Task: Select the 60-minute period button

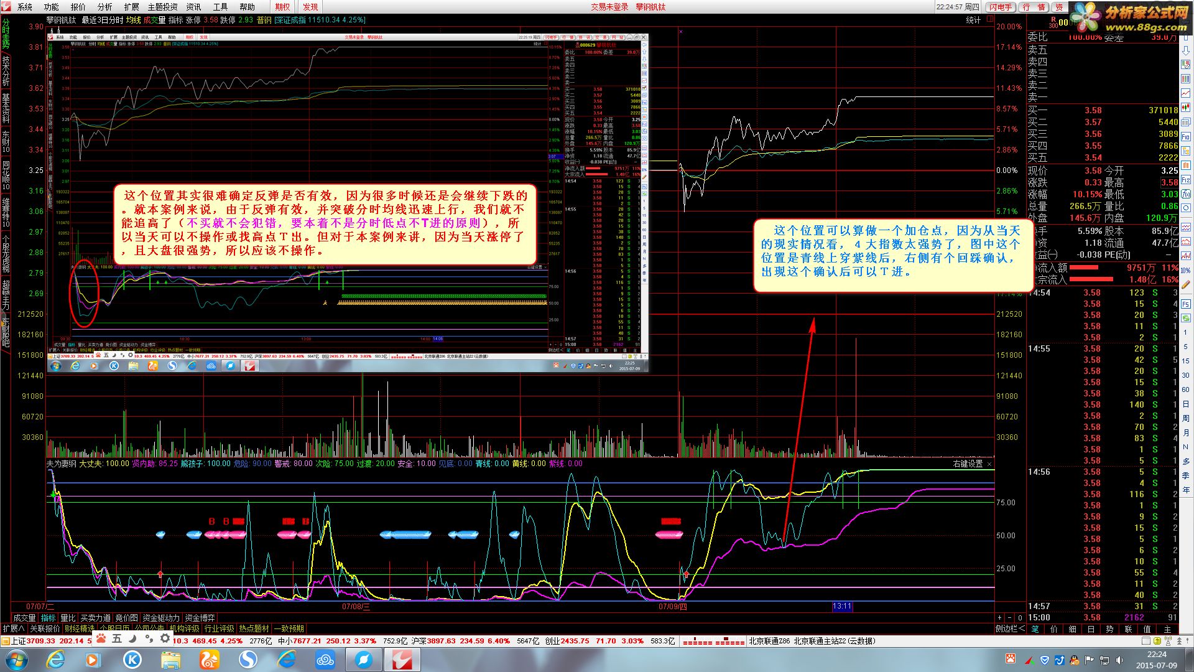Action: pyautogui.click(x=1186, y=390)
